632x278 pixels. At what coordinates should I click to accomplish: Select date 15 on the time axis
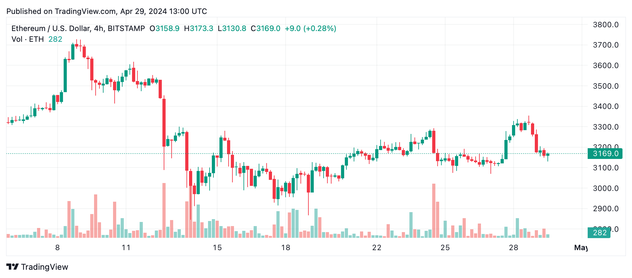pos(217,248)
